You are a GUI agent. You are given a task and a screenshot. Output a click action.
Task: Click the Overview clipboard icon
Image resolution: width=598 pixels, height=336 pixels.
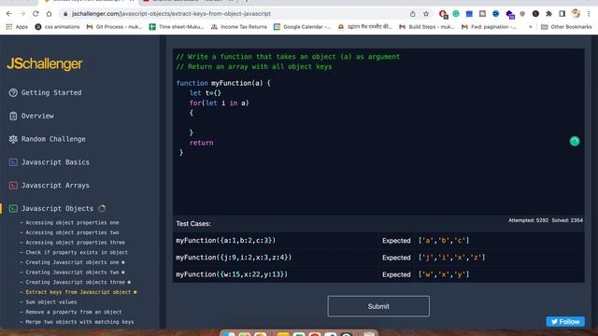13,116
